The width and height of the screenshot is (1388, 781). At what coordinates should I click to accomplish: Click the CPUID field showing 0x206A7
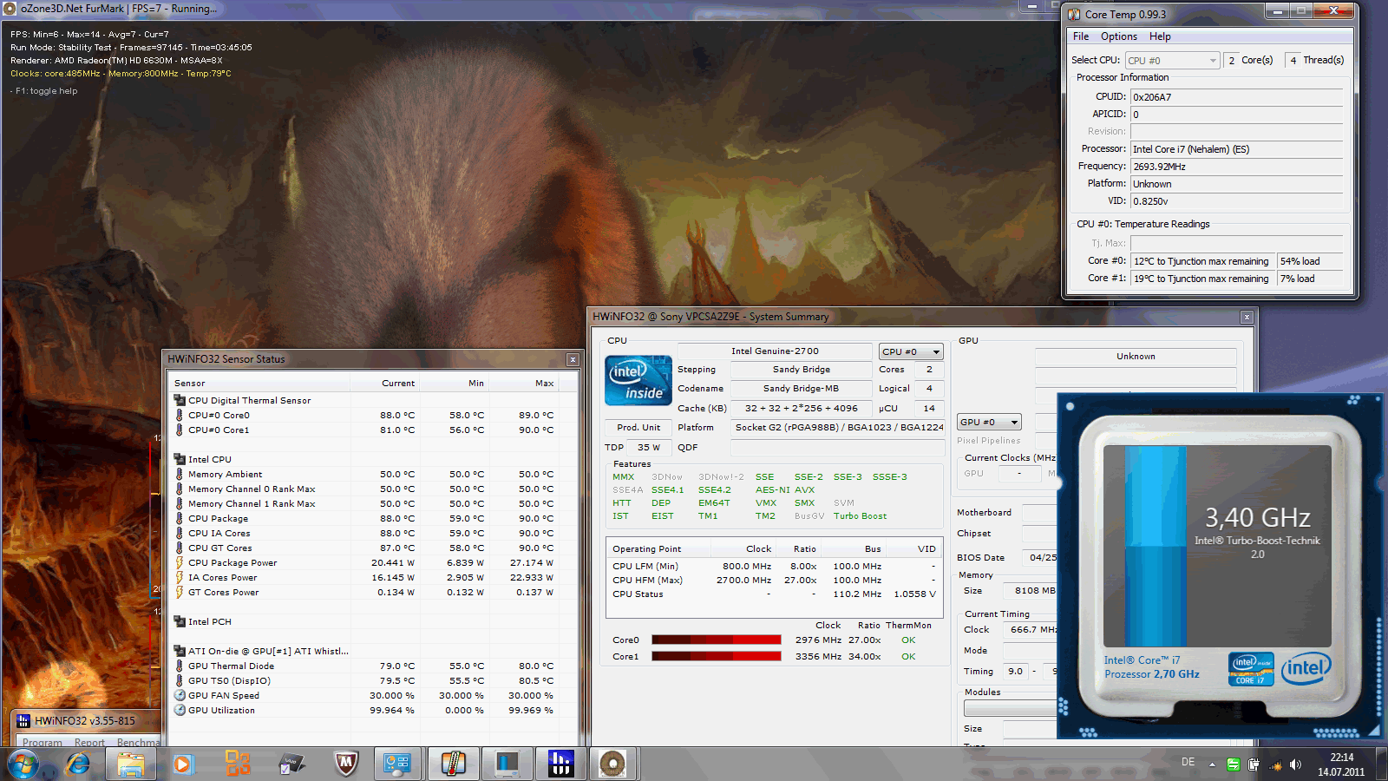pyautogui.click(x=1236, y=97)
